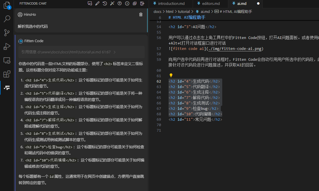The height and width of the screenshot is (191, 319).
Task: Click chat list item with id="10" 代码编辑
Action: pos(84,163)
